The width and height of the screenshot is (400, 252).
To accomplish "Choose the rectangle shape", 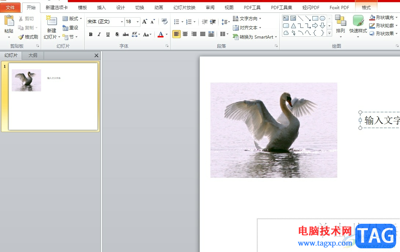I will tap(315, 18).
